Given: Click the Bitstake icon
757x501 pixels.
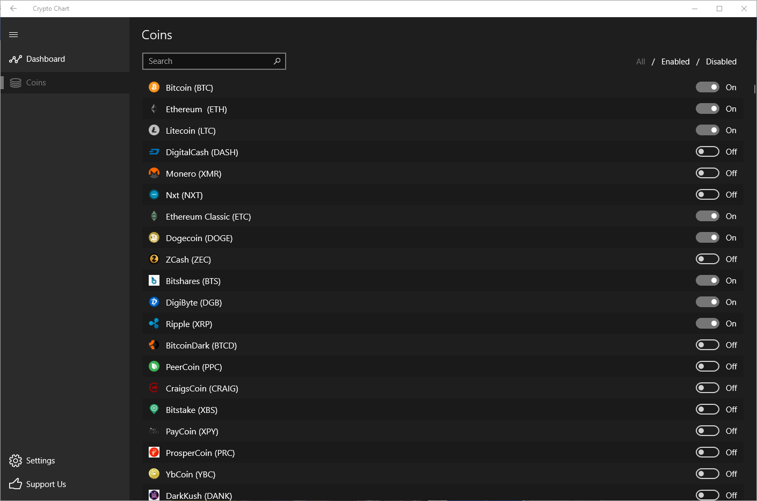Looking at the screenshot, I should pyautogui.click(x=154, y=409).
